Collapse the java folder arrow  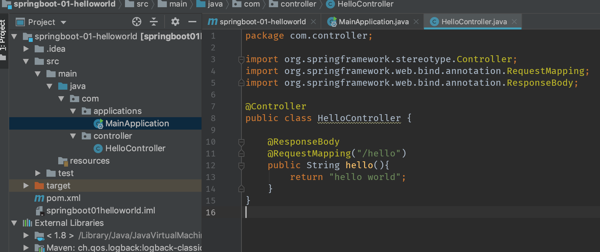(x=50, y=86)
